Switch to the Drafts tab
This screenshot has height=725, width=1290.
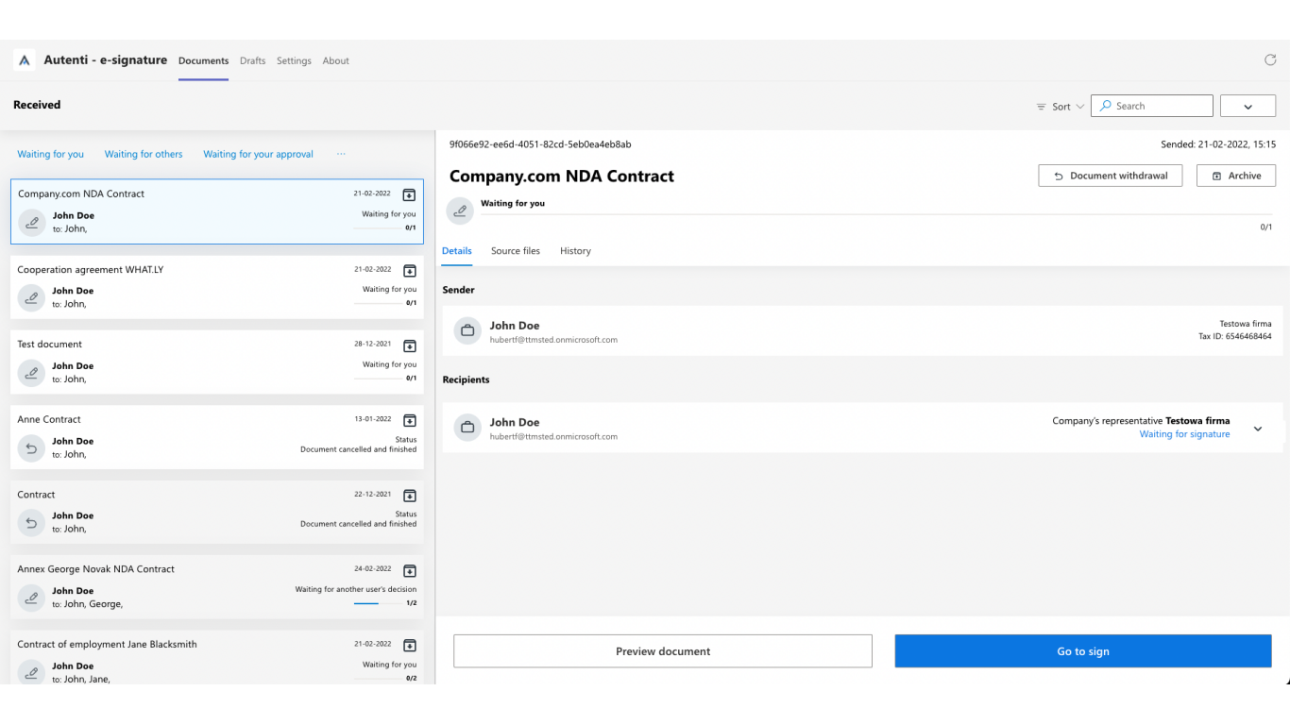tap(252, 60)
